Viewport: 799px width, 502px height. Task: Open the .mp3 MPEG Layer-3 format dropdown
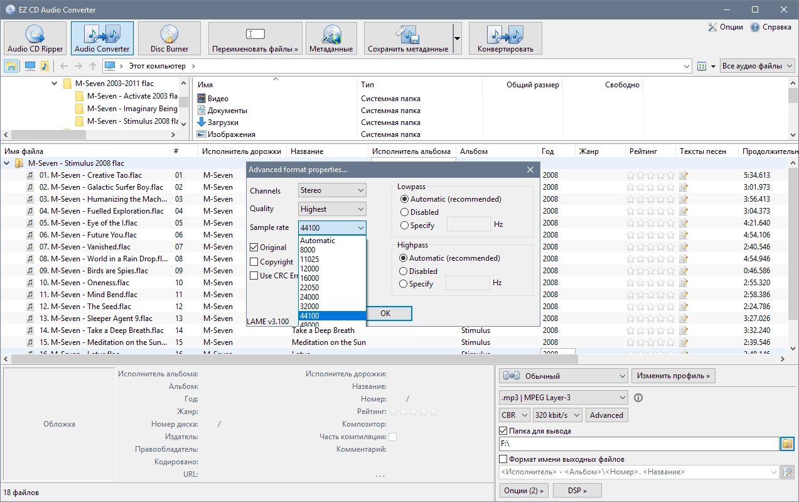pos(563,398)
